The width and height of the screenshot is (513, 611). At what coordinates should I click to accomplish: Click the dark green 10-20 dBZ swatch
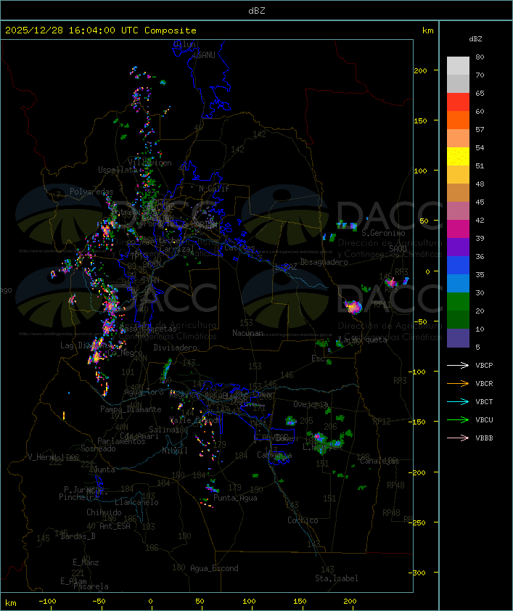click(x=458, y=320)
